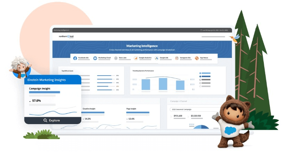Click the blue pie chart under Campaign + Channel
The width and height of the screenshot is (289, 152).
coord(201,127)
